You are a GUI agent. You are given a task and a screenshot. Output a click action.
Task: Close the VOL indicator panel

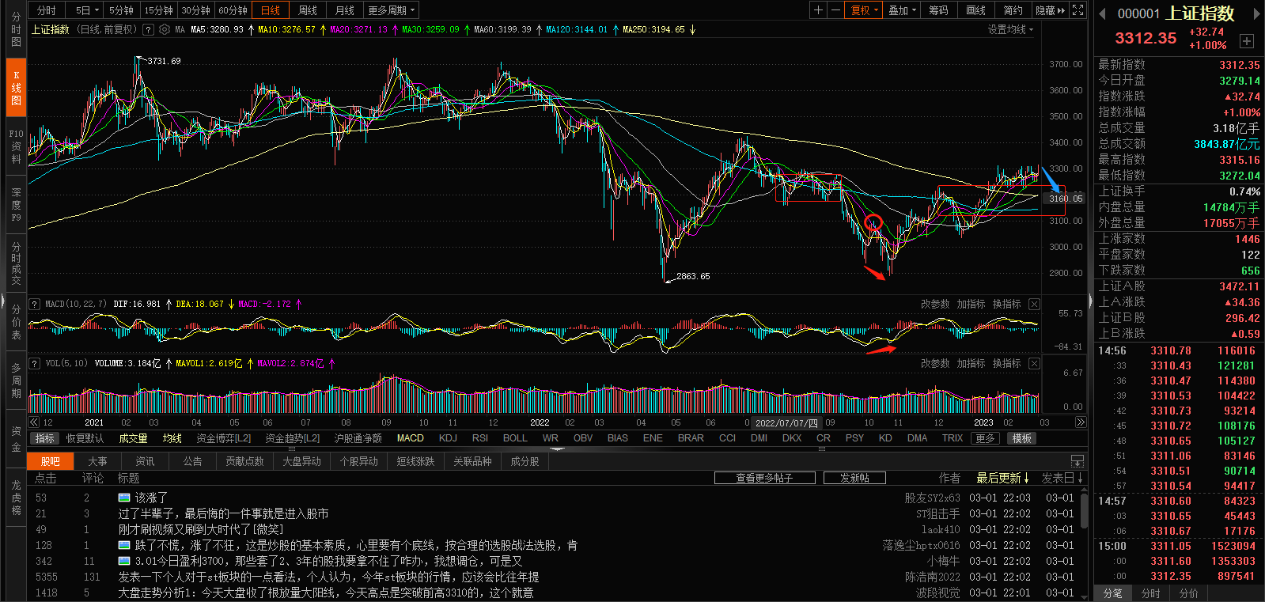click(x=1034, y=364)
